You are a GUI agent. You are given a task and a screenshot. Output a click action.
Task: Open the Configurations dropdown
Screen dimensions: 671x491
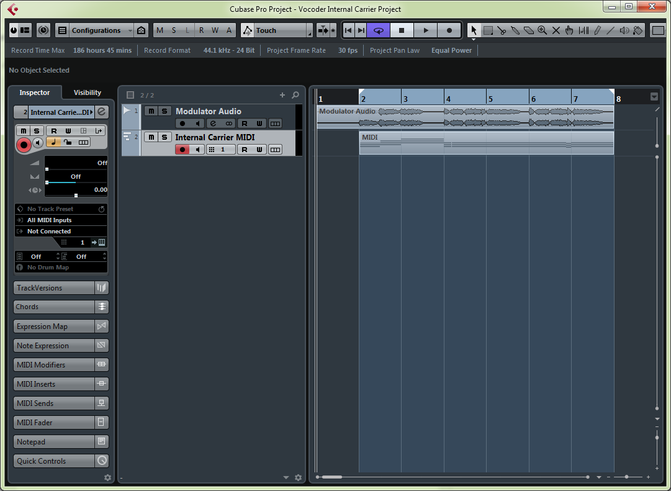101,30
